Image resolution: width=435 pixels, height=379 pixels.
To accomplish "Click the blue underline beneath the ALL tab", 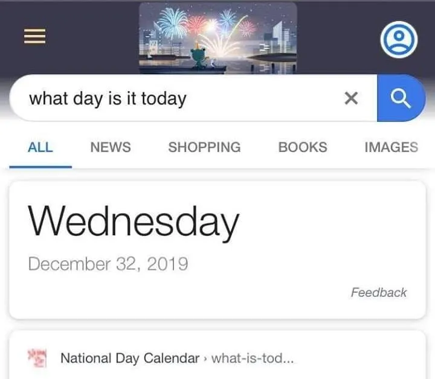I will [40, 166].
